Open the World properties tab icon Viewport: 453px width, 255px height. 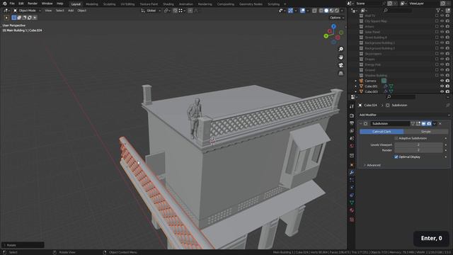click(352, 146)
